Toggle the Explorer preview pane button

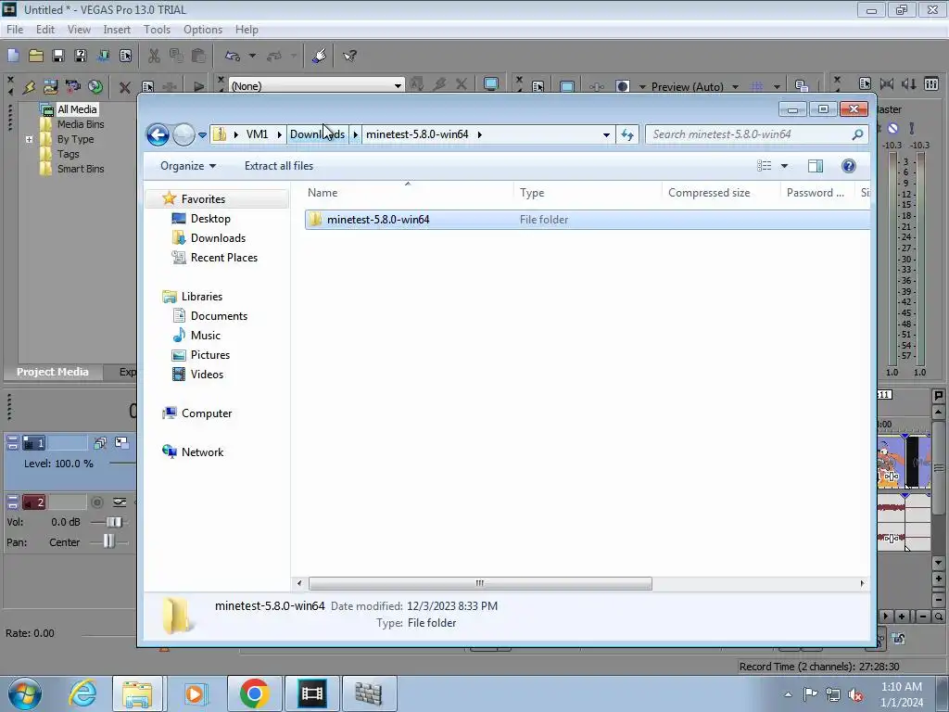tap(816, 166)
